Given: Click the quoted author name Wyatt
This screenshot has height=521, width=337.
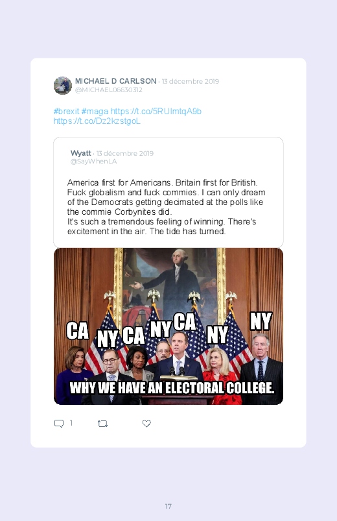Looking at the screenshot, I should click(80, 153).
